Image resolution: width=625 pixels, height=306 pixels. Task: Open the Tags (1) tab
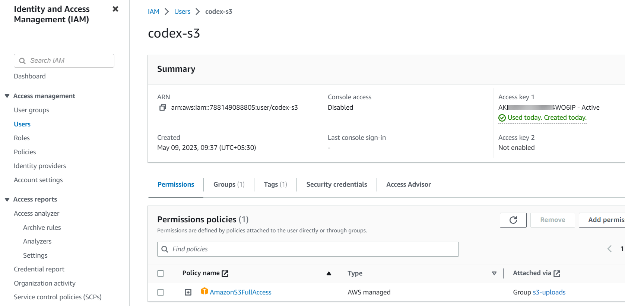[275, 184]
